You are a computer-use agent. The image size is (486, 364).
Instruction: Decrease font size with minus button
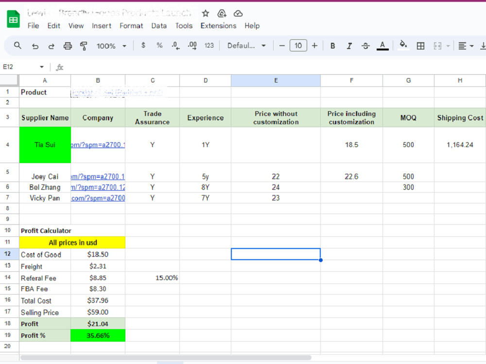click(282, 46)
